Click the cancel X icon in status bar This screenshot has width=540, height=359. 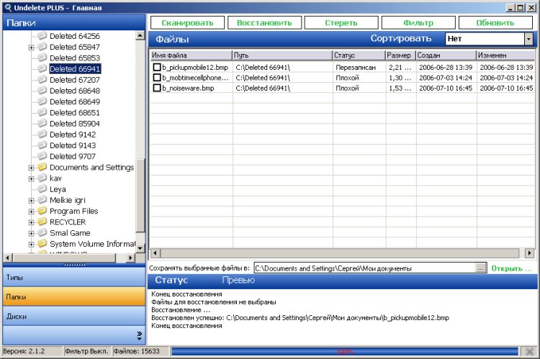[529, 351]
